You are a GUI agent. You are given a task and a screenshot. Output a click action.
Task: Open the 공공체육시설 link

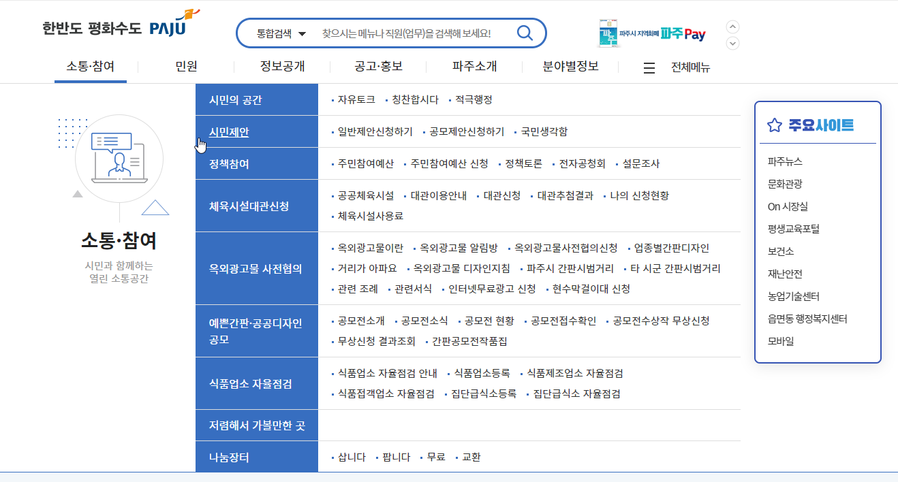(366, 195)
